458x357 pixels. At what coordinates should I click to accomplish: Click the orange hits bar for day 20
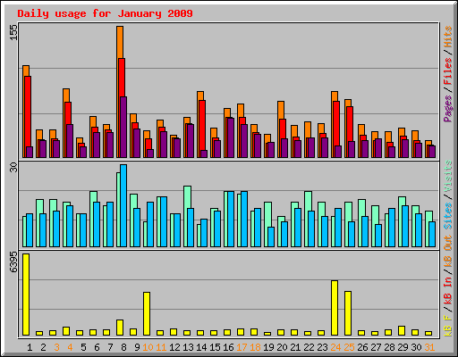(281, 110)
